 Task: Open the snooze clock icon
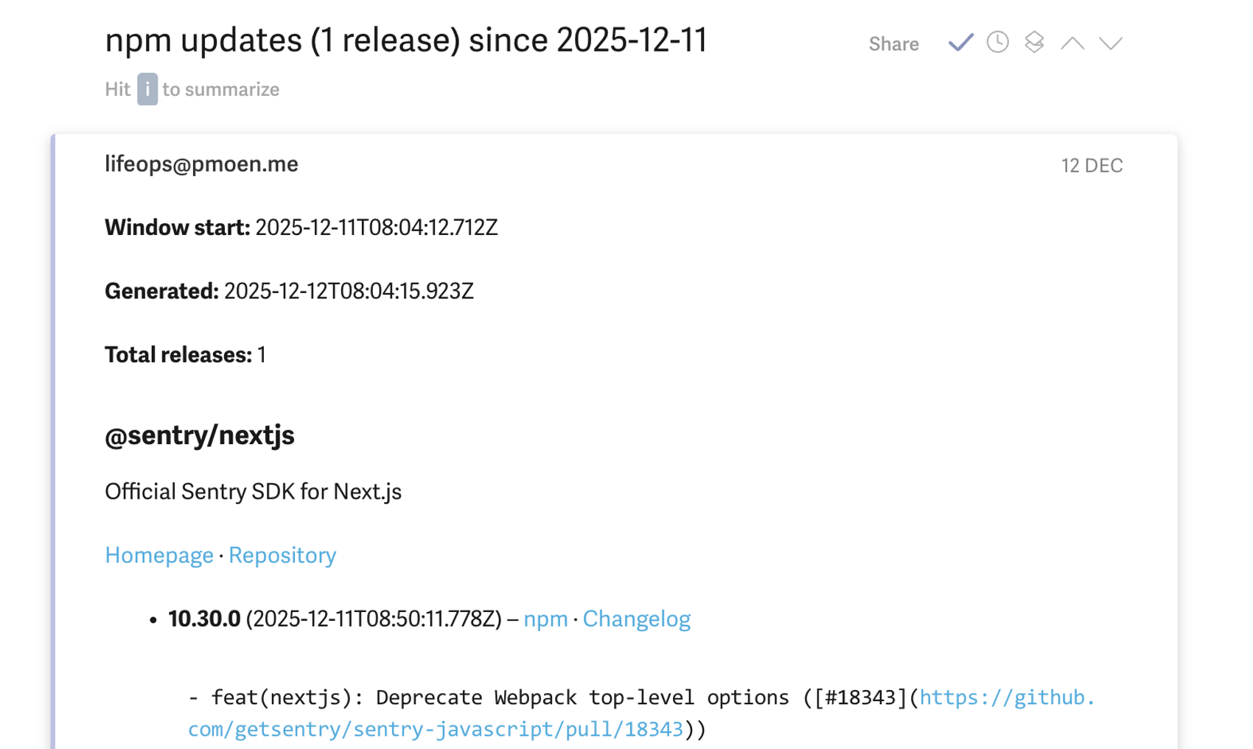997,42
